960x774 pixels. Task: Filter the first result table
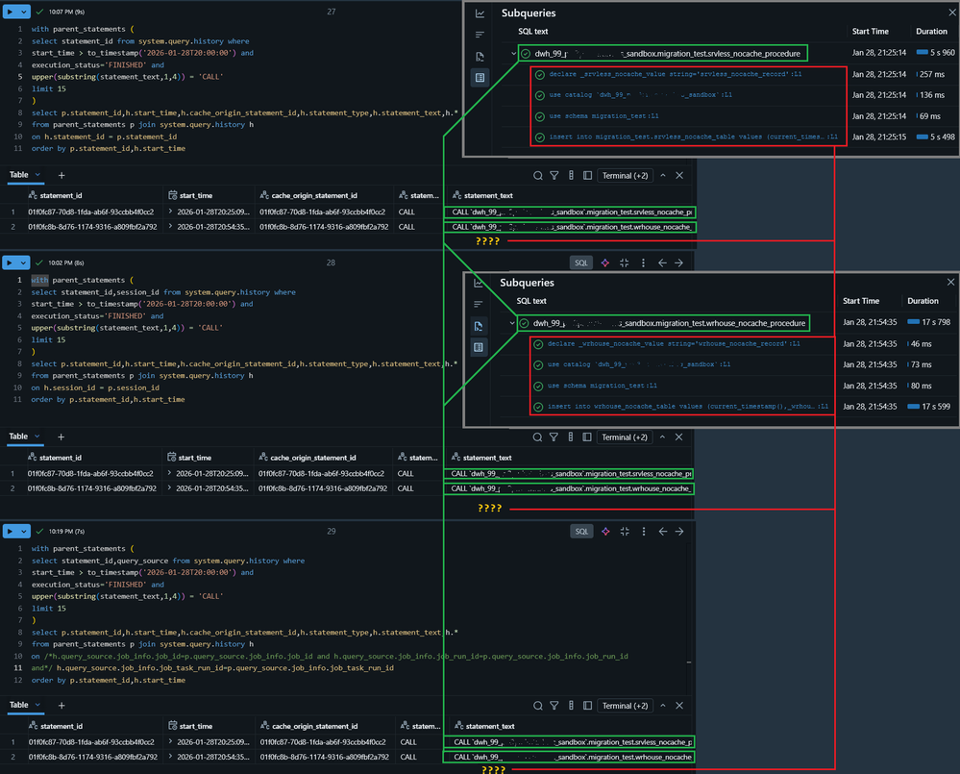click(554, 176)
